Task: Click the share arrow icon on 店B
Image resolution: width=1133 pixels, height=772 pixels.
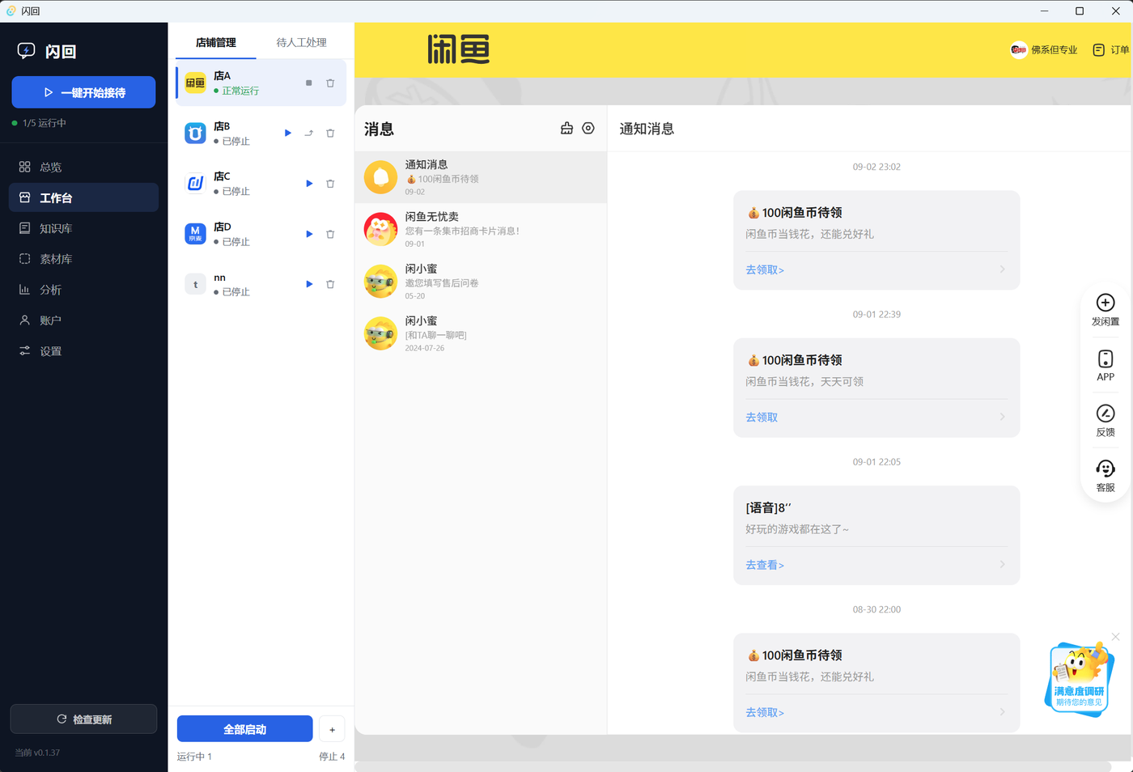Action: click(308, 134)
